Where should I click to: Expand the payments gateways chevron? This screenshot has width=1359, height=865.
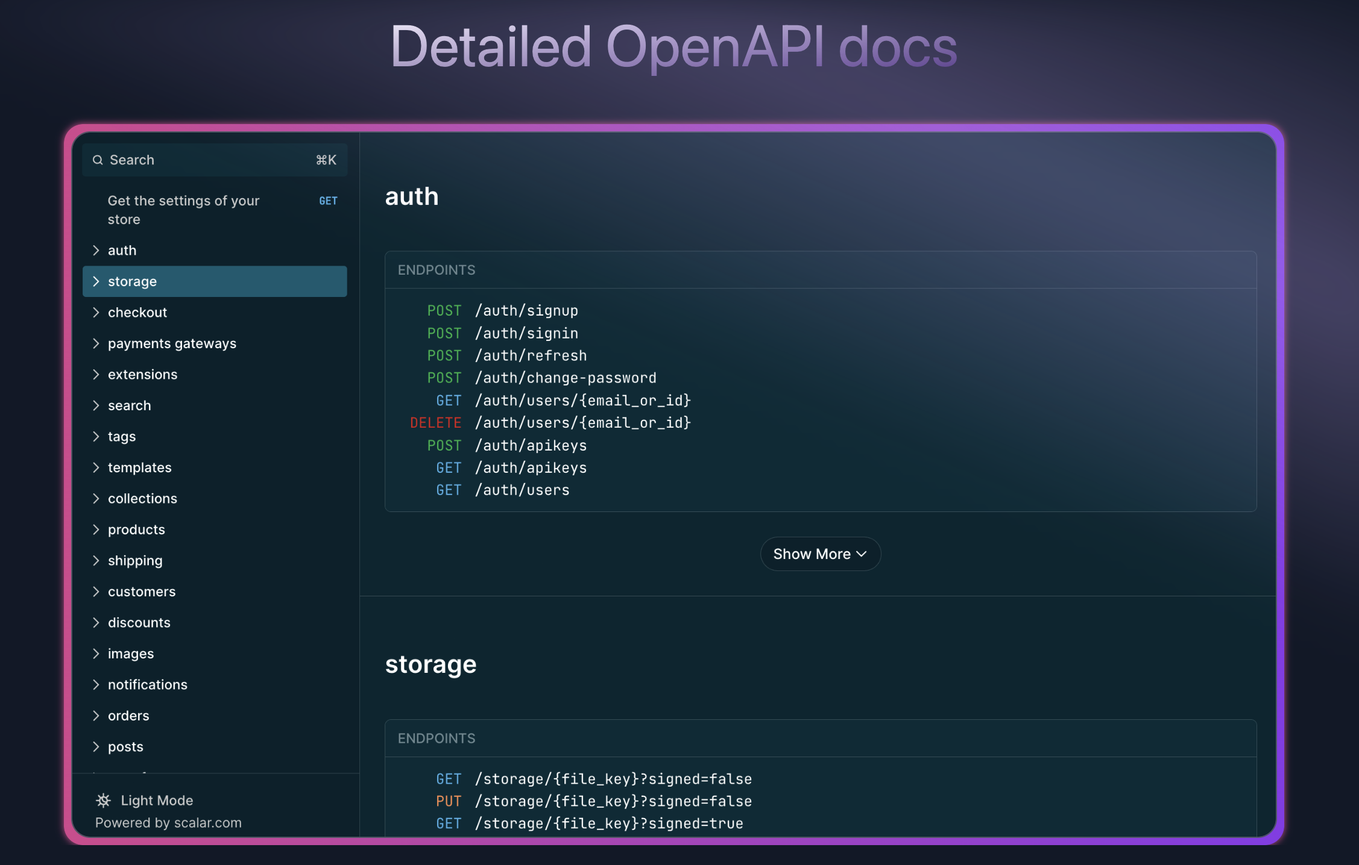click(96, 343)
